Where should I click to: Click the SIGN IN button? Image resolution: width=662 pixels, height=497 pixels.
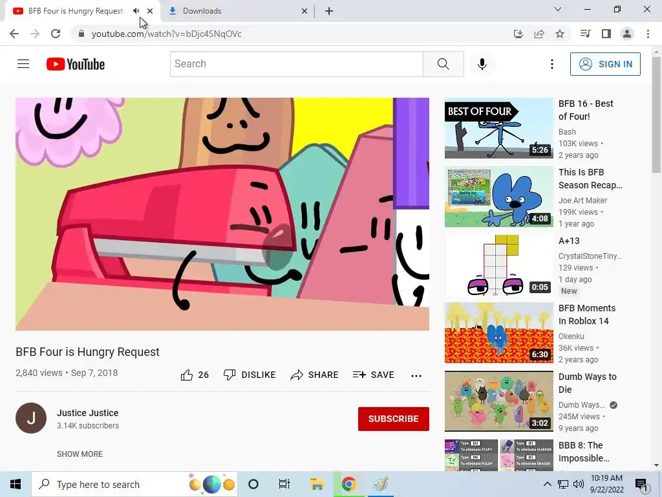pyautogui.click(x=605, y=64)
